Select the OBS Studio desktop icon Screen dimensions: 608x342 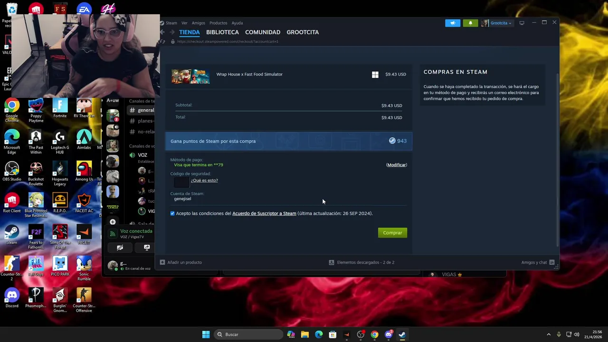pyautogui.click(x=12, y=171)
